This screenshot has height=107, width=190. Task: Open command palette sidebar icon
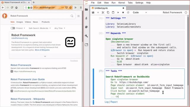point(86,27)
